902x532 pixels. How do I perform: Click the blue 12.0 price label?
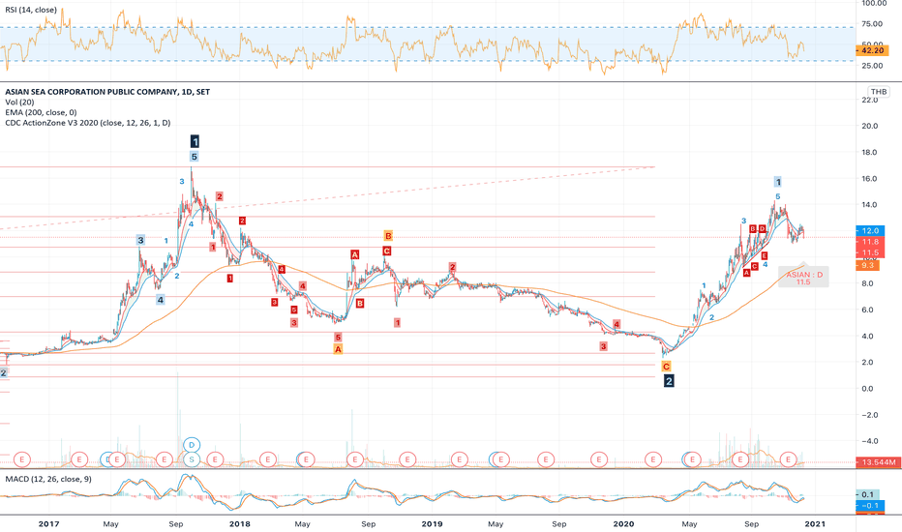(869, 230)
